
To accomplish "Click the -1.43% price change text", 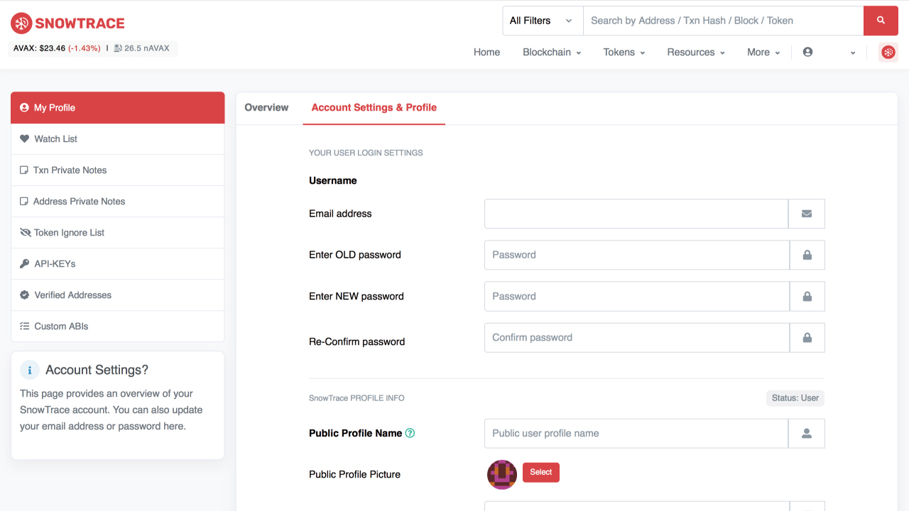I will click(85, 48).
